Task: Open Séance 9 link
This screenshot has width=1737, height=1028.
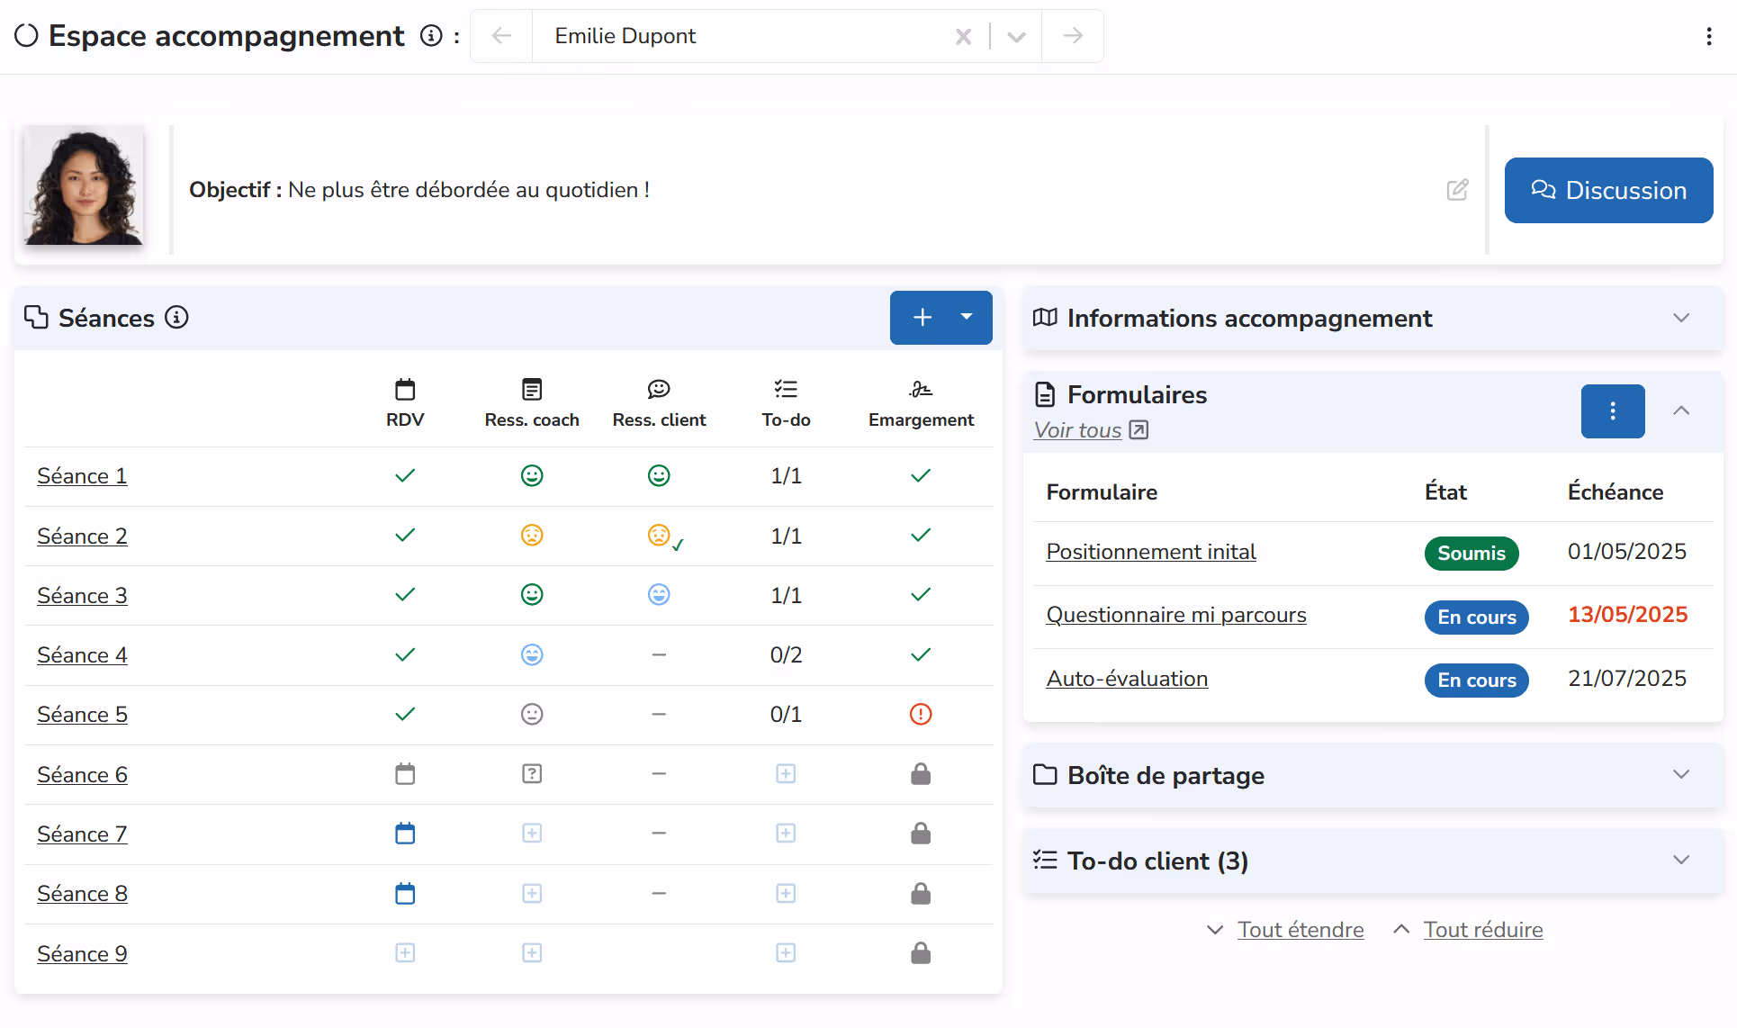Action: point(82,954)
